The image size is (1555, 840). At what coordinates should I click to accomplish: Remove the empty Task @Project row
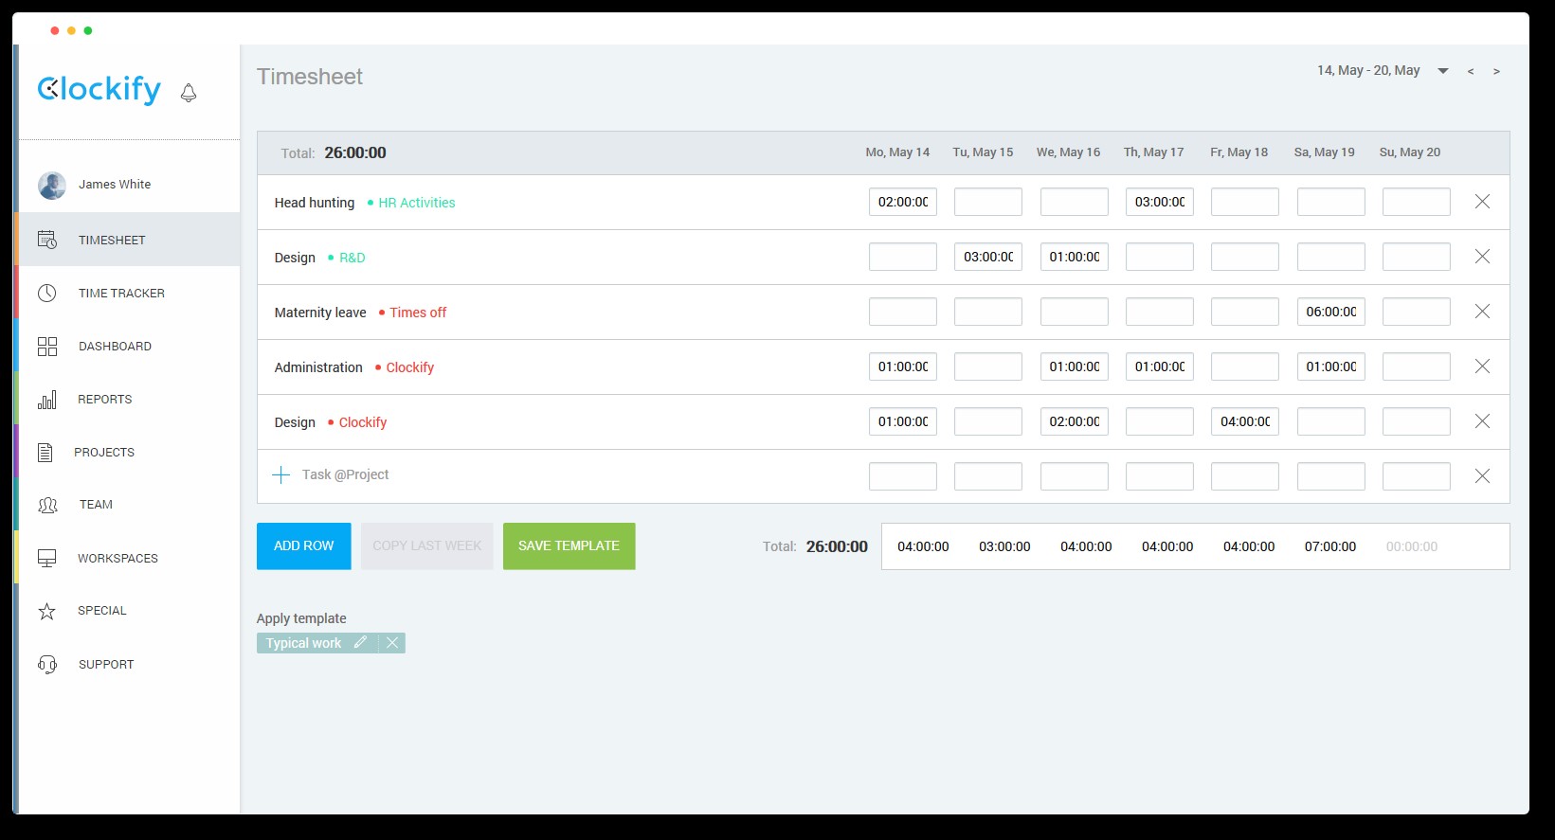click(1482, 476)
